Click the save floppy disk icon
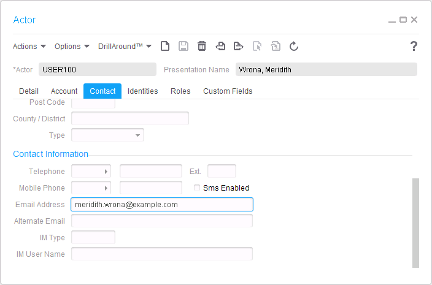Image resolution: width=432 pixels, height=285 pixels. tap(183, 46)
